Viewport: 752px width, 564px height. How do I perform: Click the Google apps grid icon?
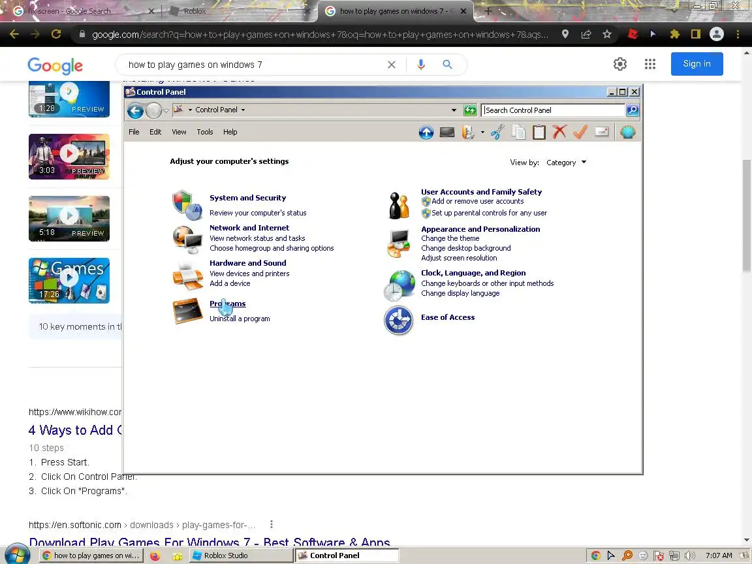click(650, 64)
